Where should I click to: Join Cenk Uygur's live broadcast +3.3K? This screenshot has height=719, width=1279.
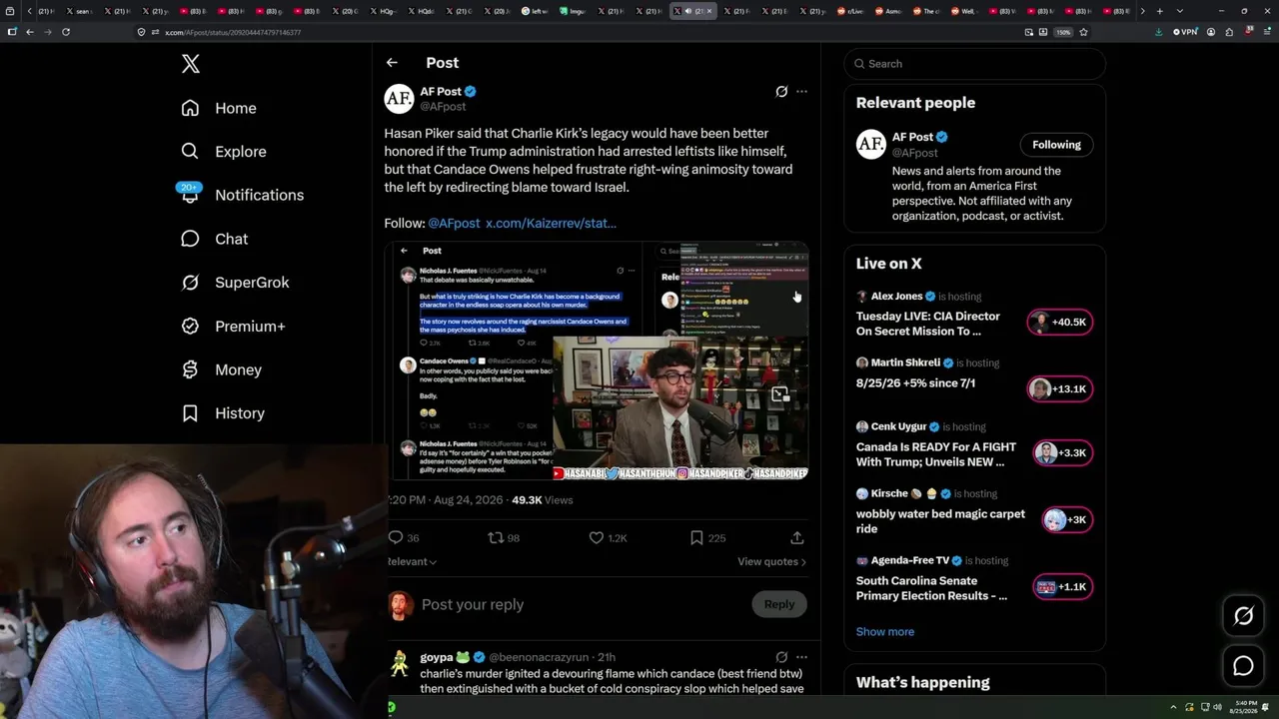[x=1063, y=452]
